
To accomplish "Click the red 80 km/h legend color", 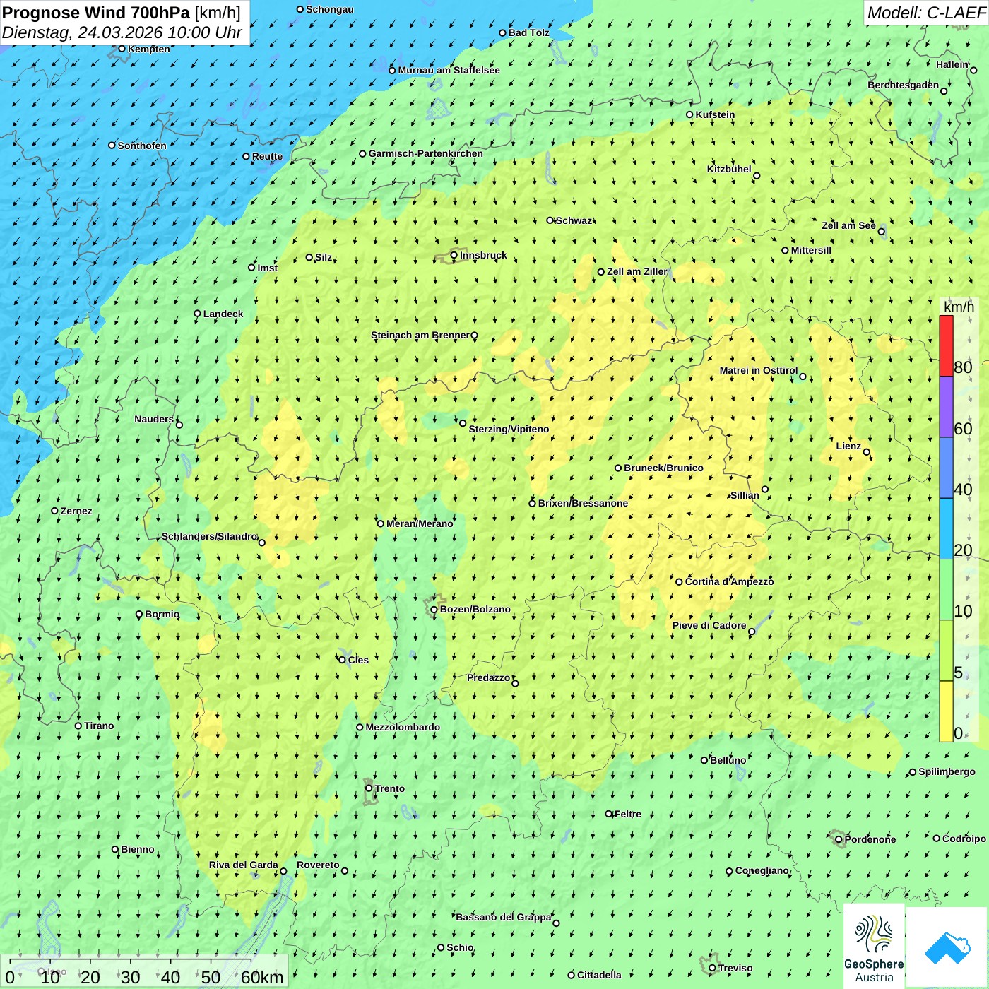I will pyautogui.click(x=946, y=345).
